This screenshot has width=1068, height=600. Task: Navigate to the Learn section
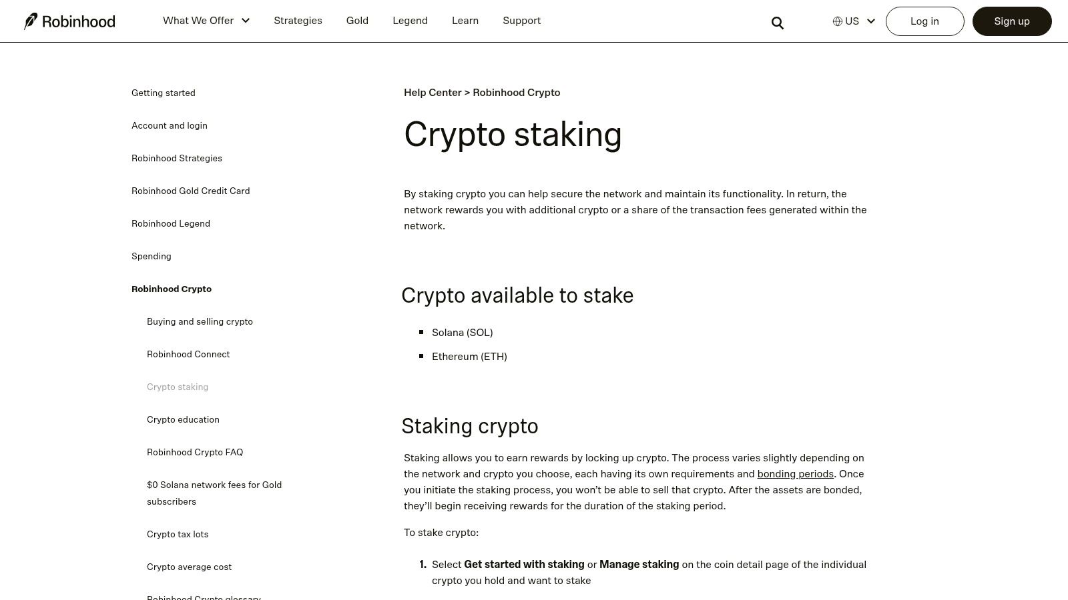pos(465,21)
